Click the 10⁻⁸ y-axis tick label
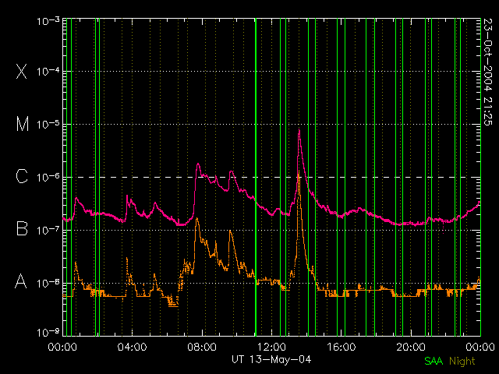This screenshot has height=374, width=499. pyautogui.click(x=48, y=282)
